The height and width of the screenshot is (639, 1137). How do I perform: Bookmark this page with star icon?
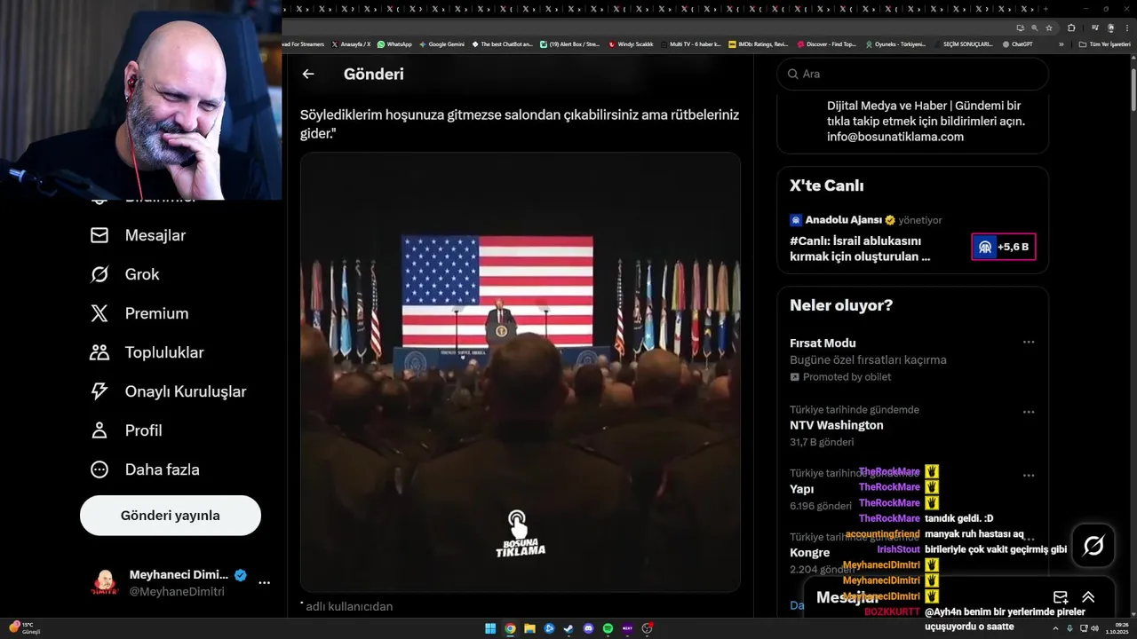1048,28
